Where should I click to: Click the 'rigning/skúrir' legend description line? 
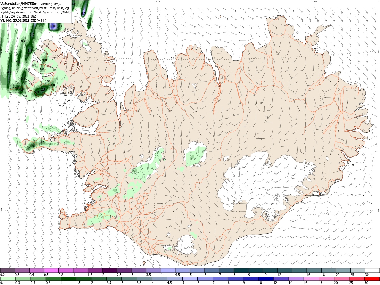click(x=35, y=8)
